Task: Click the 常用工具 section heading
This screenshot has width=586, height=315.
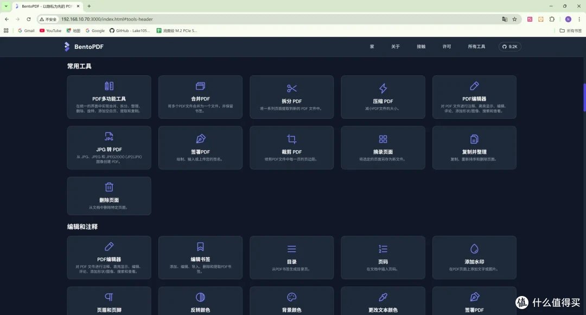Action: 79,66
